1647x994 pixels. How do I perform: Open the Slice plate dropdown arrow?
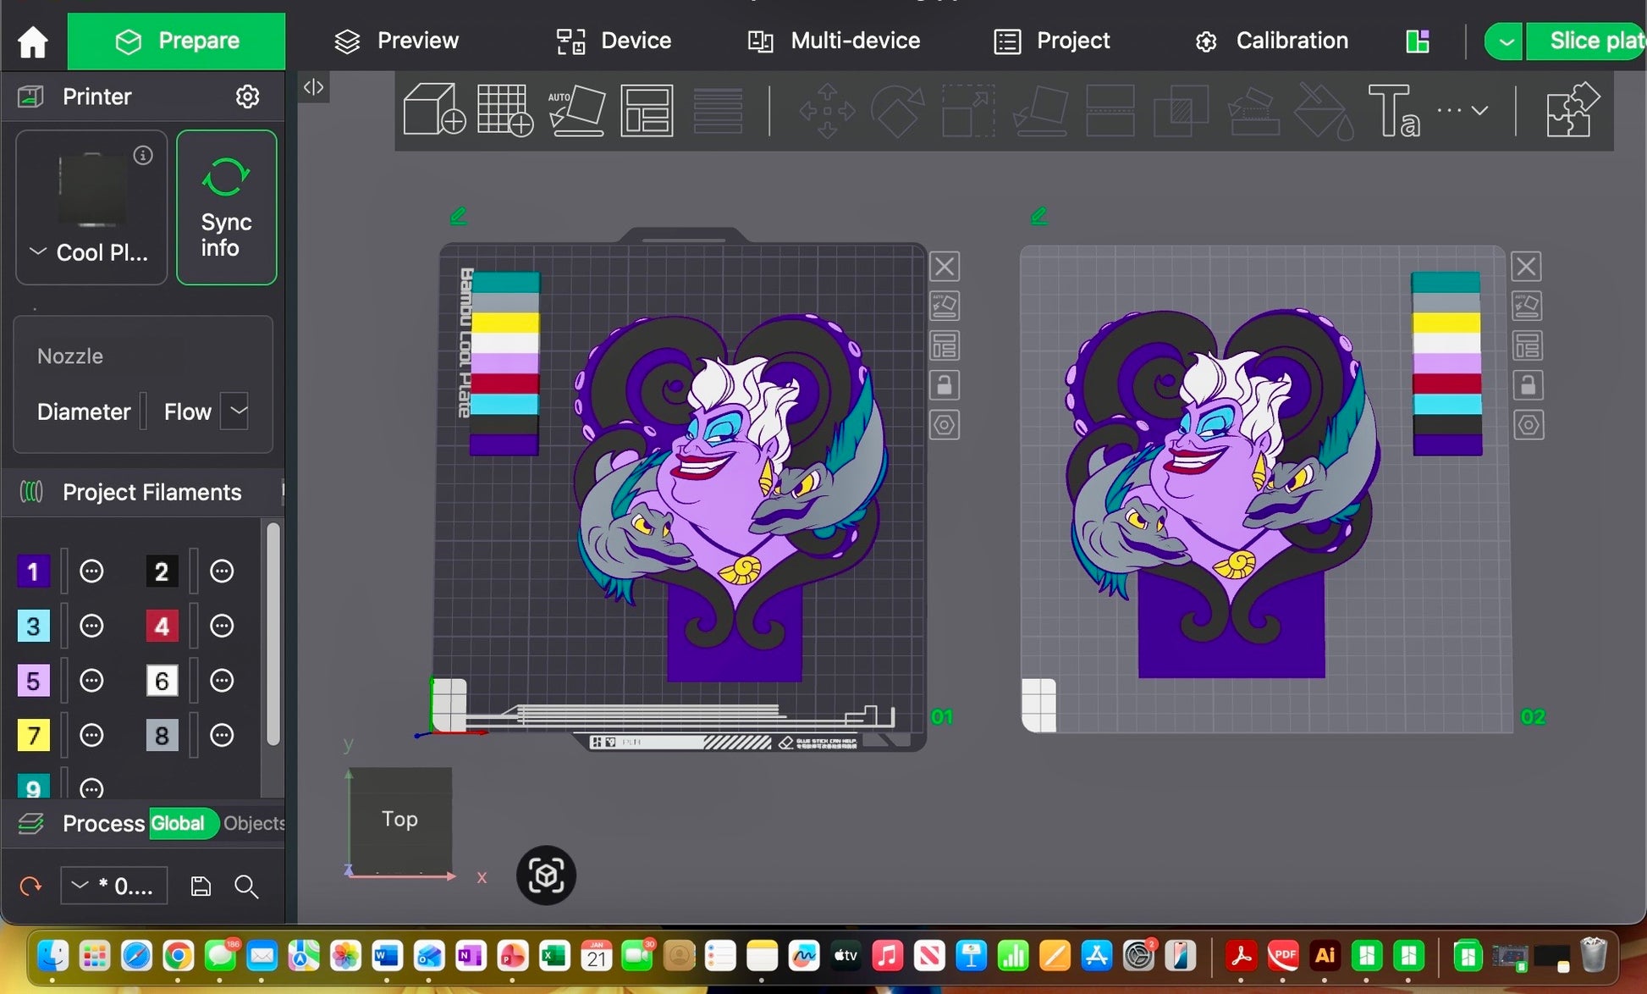(1504, 41)
